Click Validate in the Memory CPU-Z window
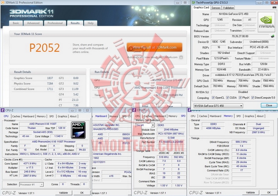This screenshot has height=196, width=278. pyautogui.click(x=251, y=193)
